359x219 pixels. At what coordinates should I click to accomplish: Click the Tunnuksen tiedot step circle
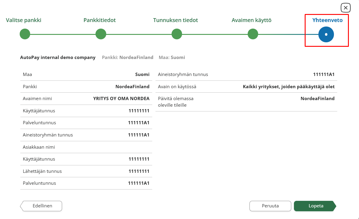[x=177, y=34]
